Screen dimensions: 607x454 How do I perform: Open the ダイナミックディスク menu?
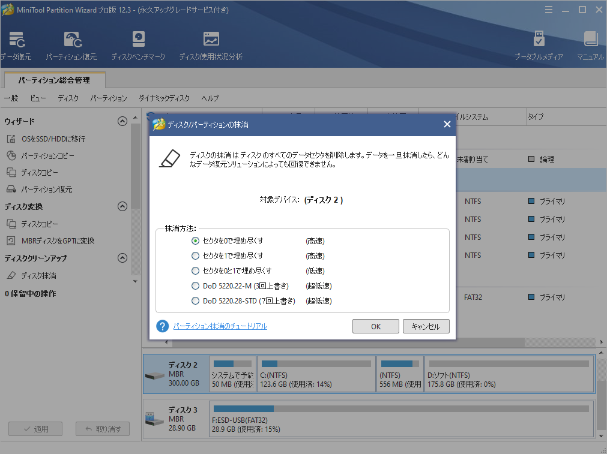164,98
